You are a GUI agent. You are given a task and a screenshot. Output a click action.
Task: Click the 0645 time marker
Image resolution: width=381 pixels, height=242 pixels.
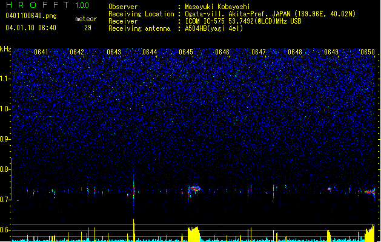tap(186, 52)
